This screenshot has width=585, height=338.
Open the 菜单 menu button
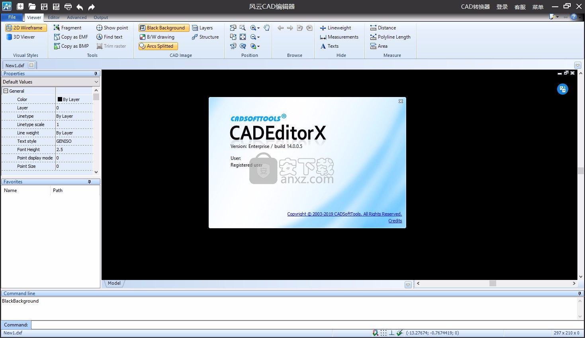point(538,7)
